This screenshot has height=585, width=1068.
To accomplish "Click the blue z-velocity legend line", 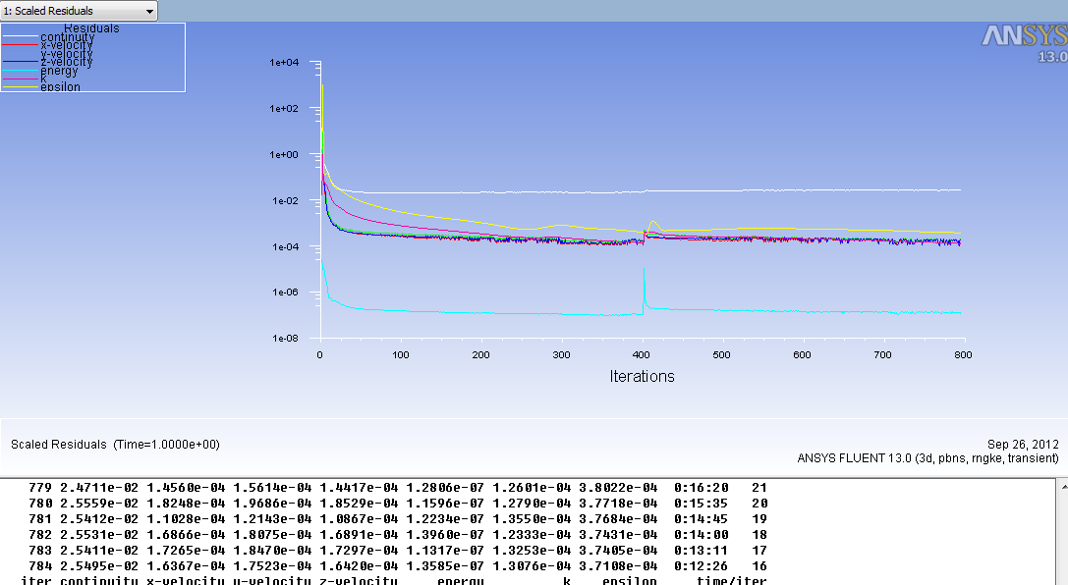I will point(20,62).
